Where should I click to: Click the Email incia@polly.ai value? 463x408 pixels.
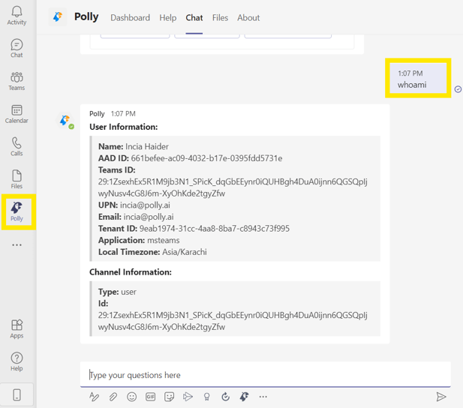pyautogui.click(x=149, y=217)
